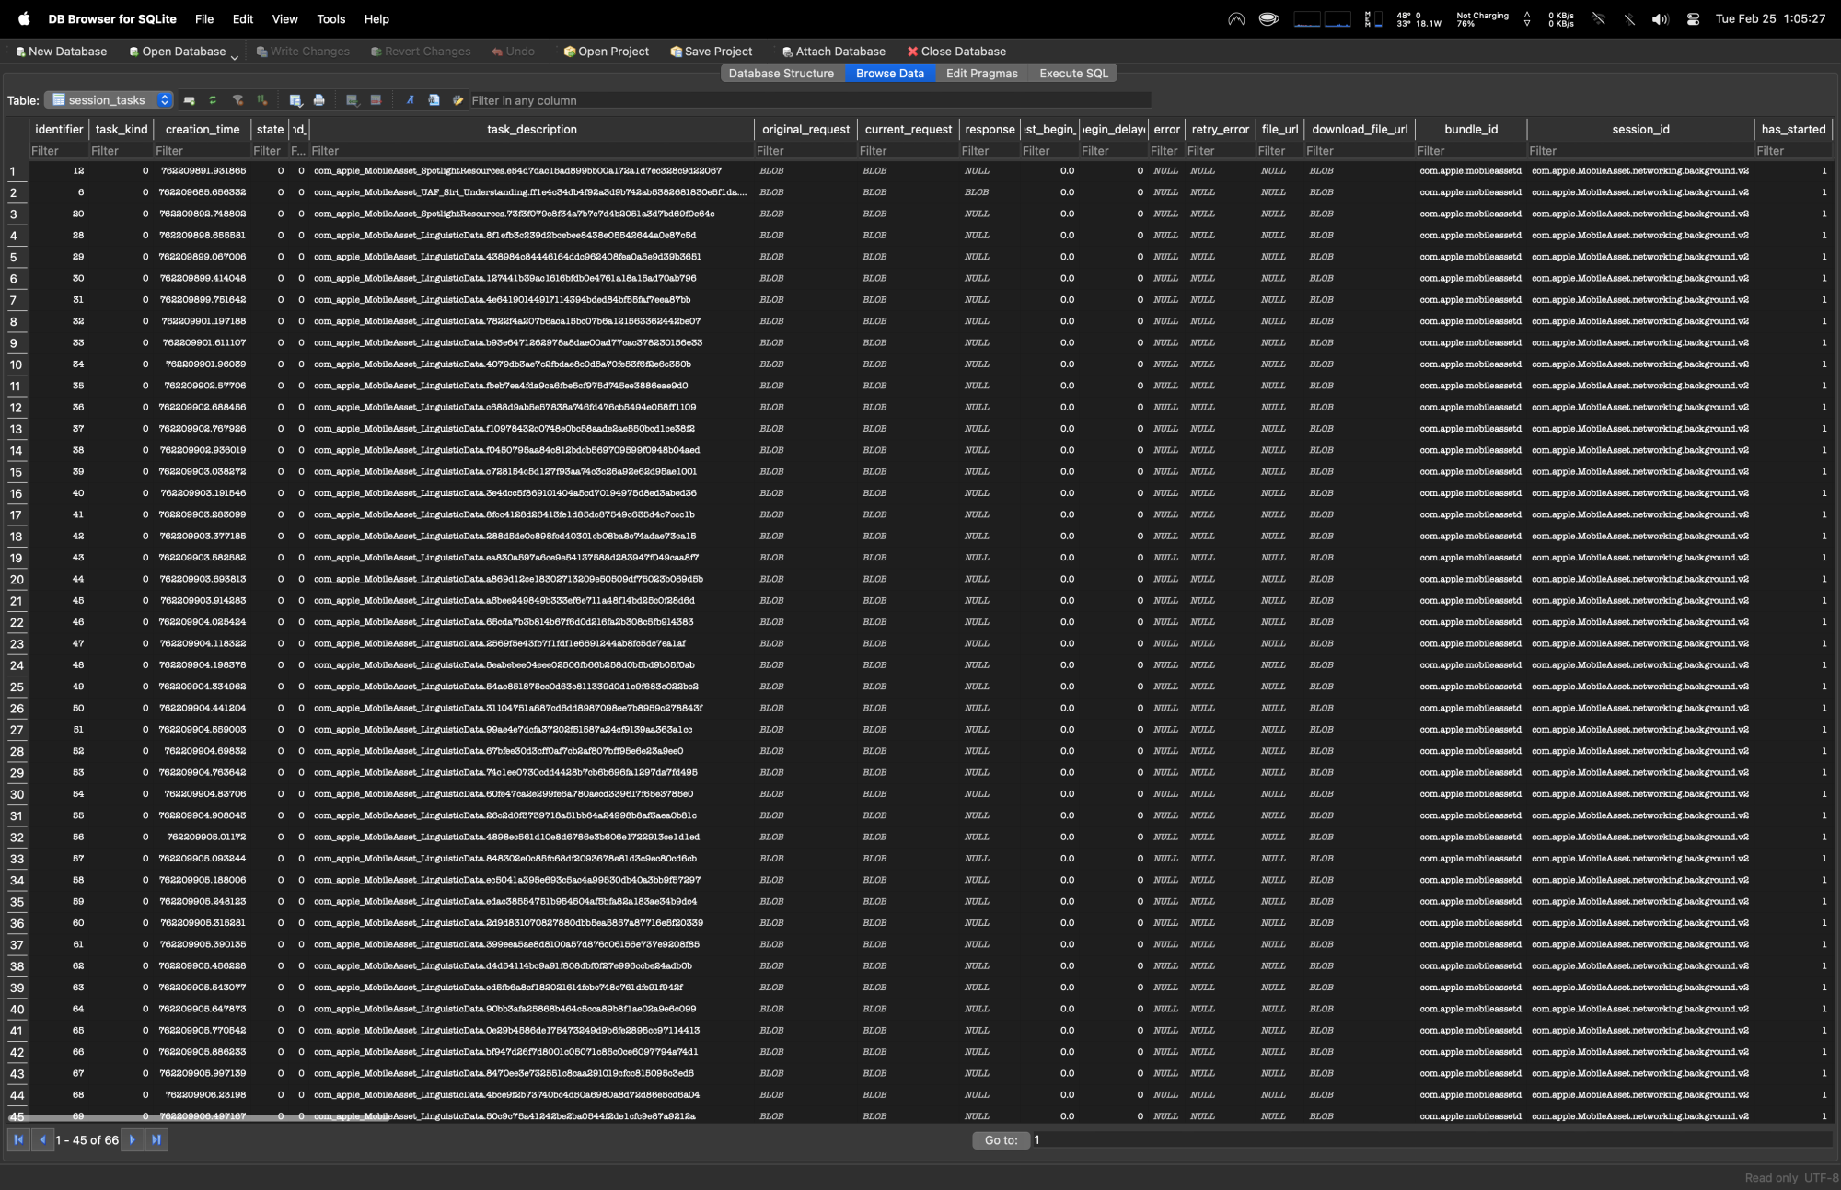The width and height of the screenshot is (1841, 1190).
Task: Clear sorting icon in table toolbar
Action: (262, 100)
